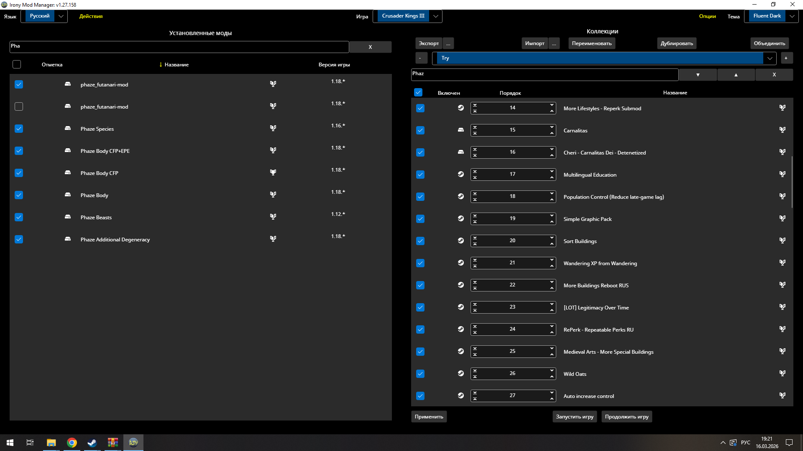Click the local source icon for Carnalitas
This screenshot has width=803, height=451.
click(x=461, y=130)
